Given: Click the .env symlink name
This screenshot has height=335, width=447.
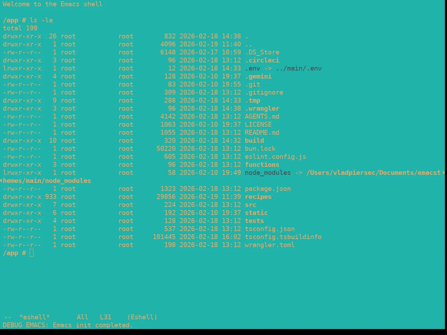Looking at the screenshot, I should pos(252,68).
